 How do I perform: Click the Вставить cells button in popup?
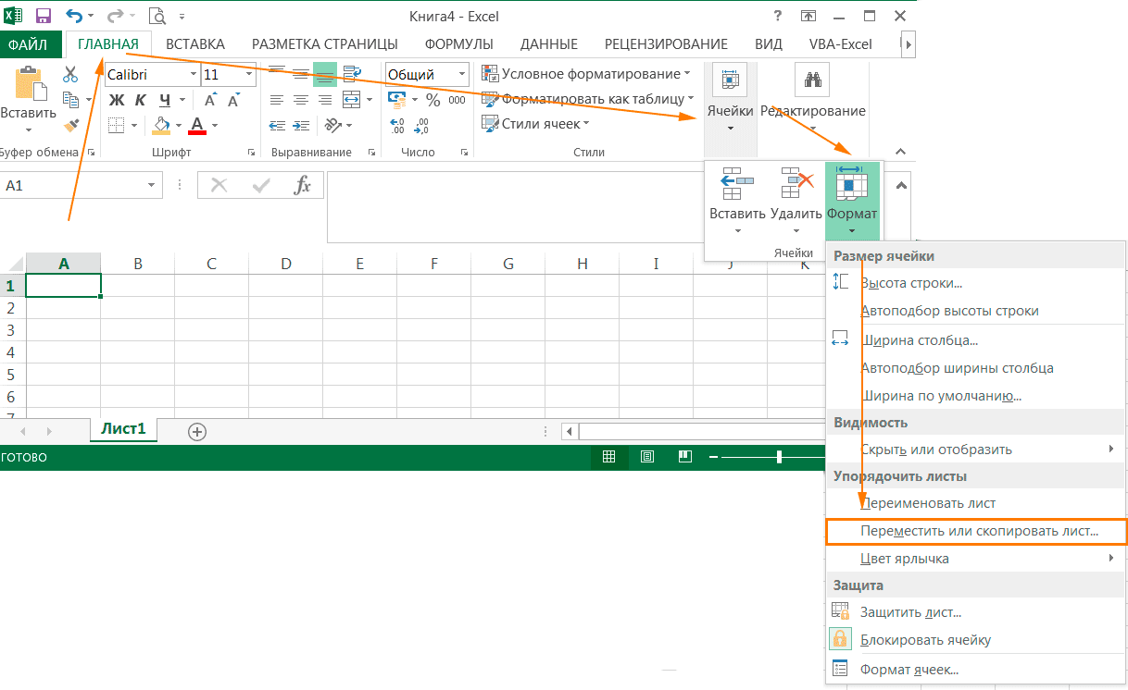click(737, 201)
